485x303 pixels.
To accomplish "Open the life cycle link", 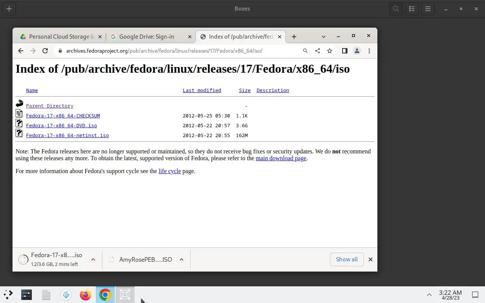I will (x=169, y=171).
